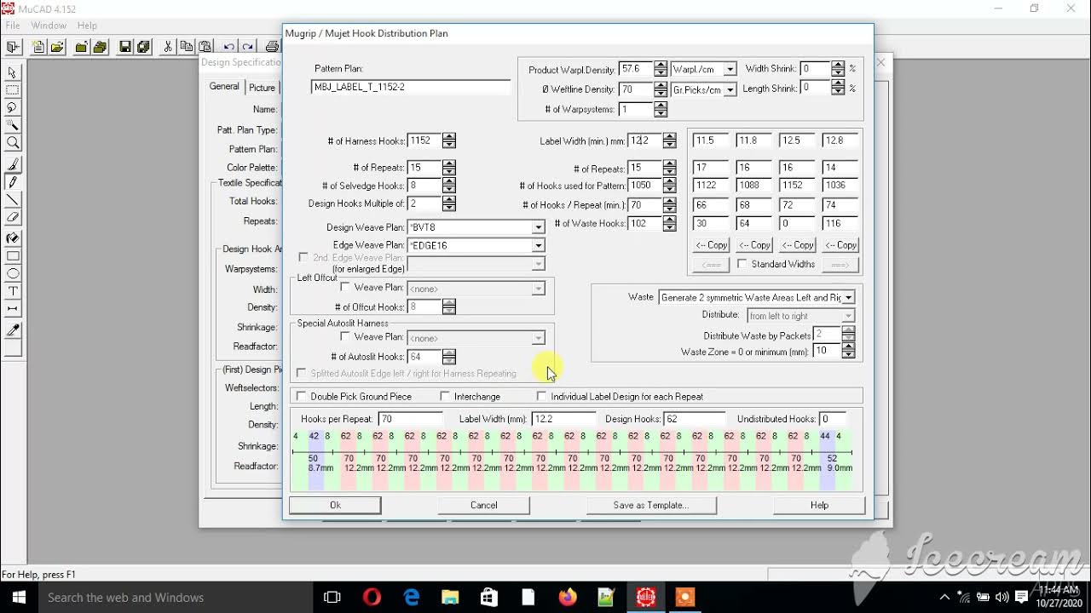Increase # of Harness Hooks stepper

click(449, 137)
